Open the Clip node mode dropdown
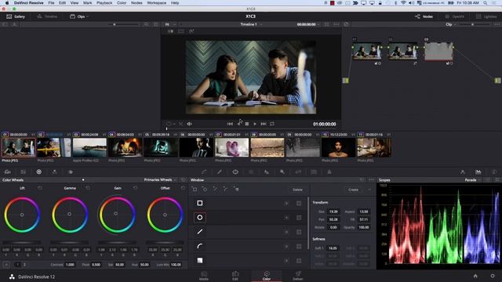502x282 pixels. point(450,24)
